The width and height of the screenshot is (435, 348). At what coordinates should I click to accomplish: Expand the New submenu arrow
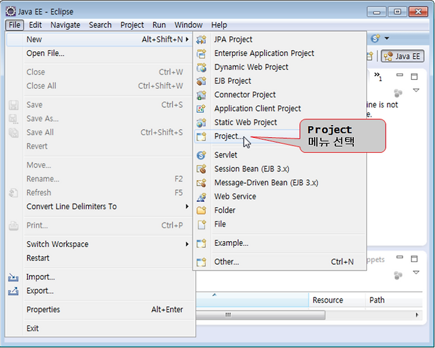pos(187,39)
